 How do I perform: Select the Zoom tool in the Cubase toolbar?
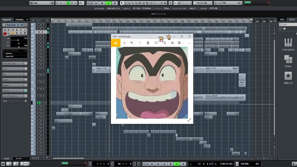(x=140, y=3)
